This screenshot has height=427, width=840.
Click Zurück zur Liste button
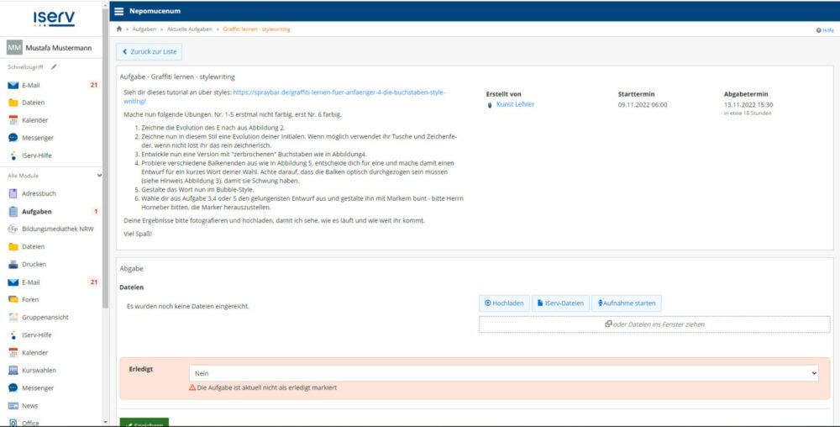[x=149, y=52]
